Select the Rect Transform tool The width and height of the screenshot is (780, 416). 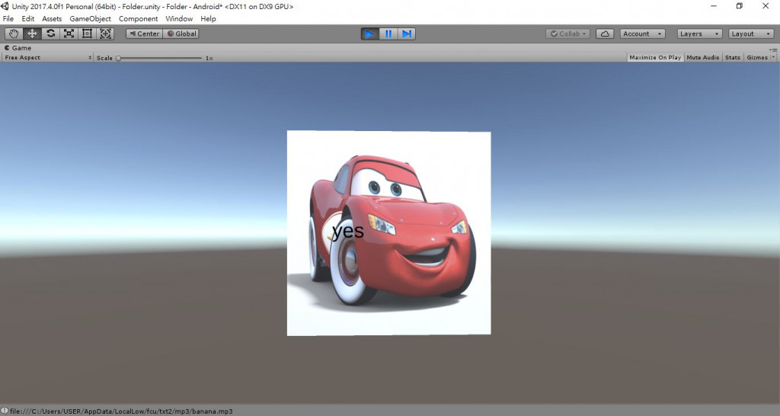(x=87, y=34)
